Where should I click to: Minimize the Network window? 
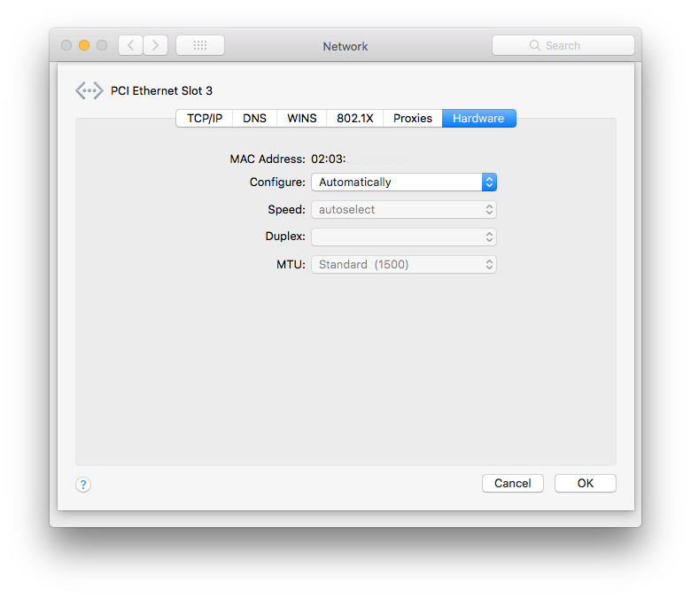84,45
